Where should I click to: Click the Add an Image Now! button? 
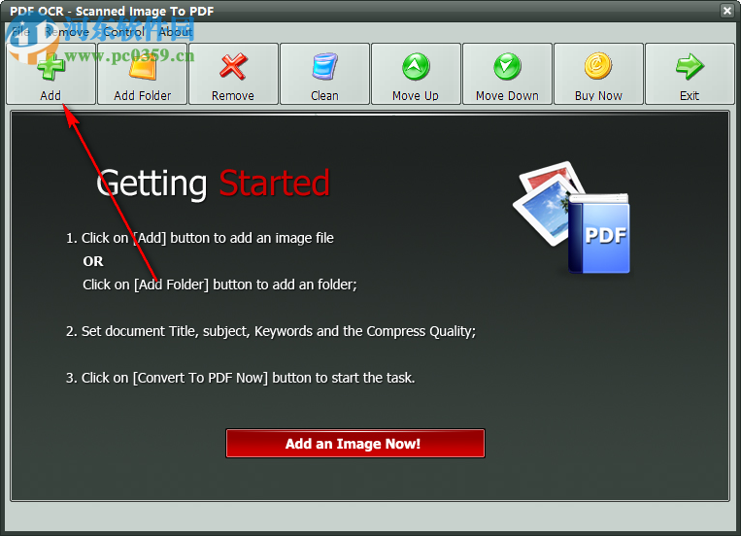tap(355, 444)
